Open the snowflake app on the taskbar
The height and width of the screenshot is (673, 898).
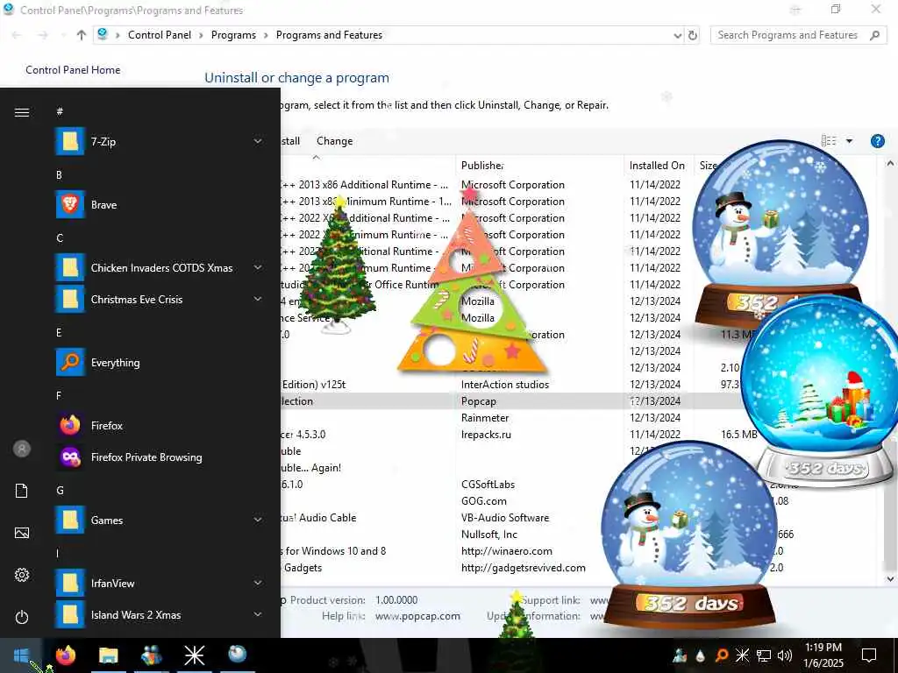pos(194,655)
